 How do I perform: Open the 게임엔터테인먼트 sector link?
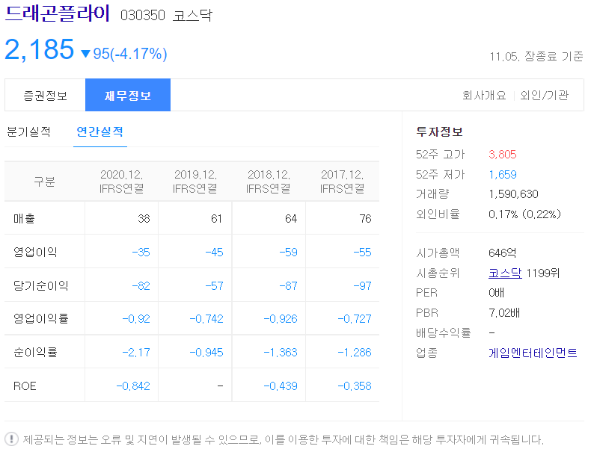click(x=533, y=353)
